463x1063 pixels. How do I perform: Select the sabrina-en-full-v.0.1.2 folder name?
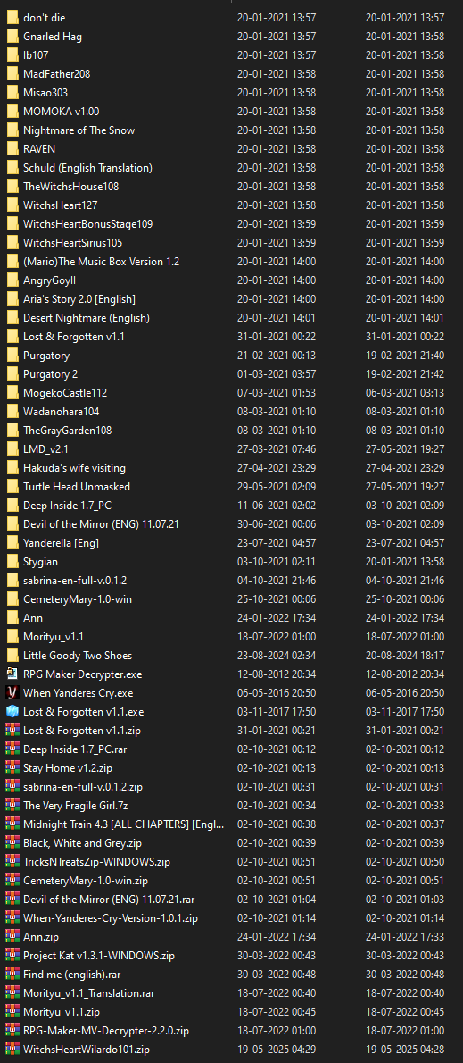coord(75,581)
